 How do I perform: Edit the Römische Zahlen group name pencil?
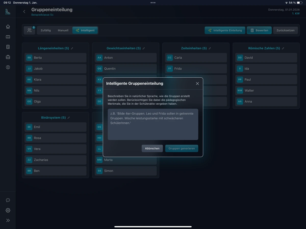coord(283,48)
